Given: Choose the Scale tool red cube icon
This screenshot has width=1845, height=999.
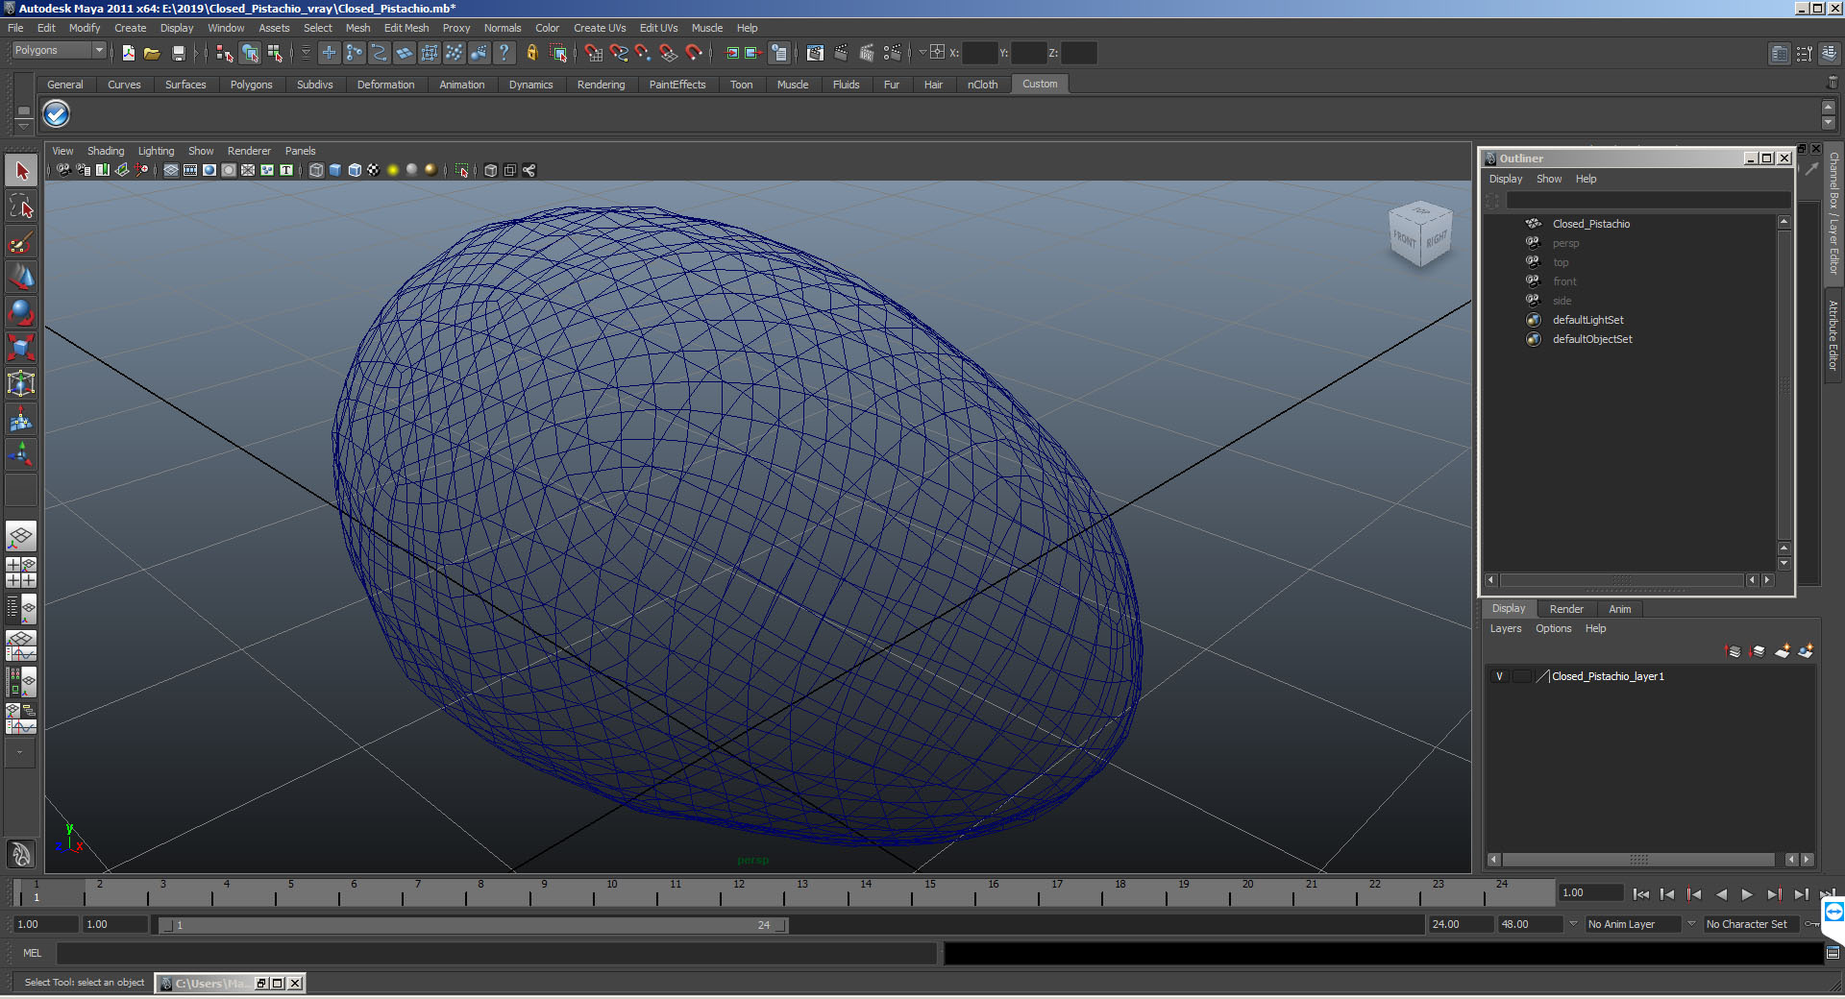Looking at the screenshot, I should 21,347.
